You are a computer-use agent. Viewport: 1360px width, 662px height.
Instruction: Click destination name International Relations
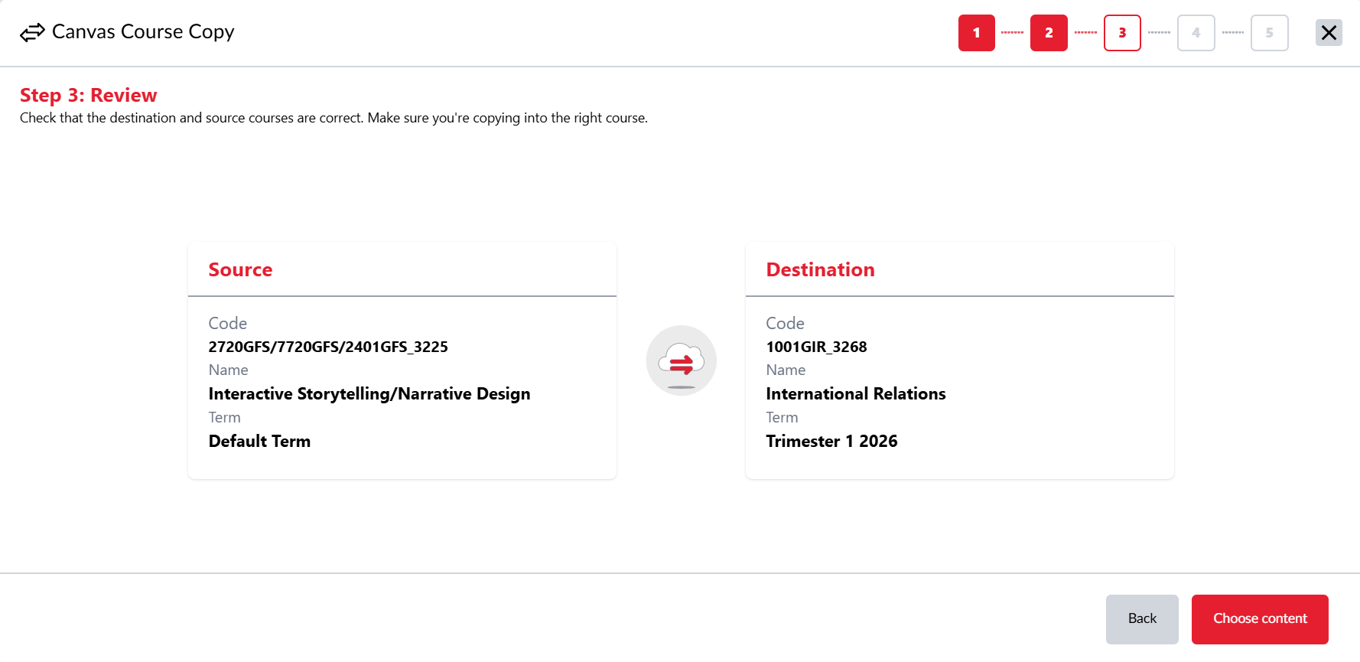855,393
